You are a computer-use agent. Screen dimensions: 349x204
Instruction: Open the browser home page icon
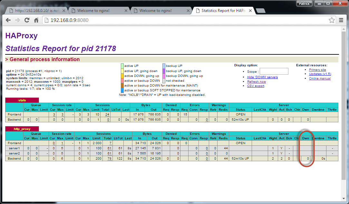pyautogui.click(x=36, y=20)
